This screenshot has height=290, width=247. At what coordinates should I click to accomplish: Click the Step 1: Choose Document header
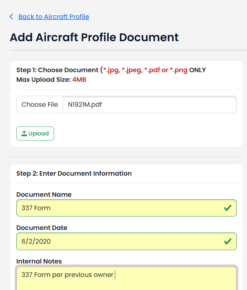coord(57,70)
